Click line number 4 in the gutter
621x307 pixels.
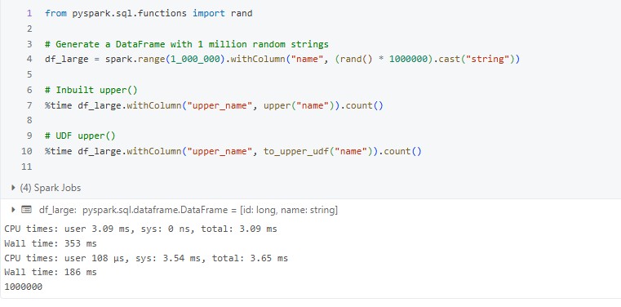(x=29, y=60)
